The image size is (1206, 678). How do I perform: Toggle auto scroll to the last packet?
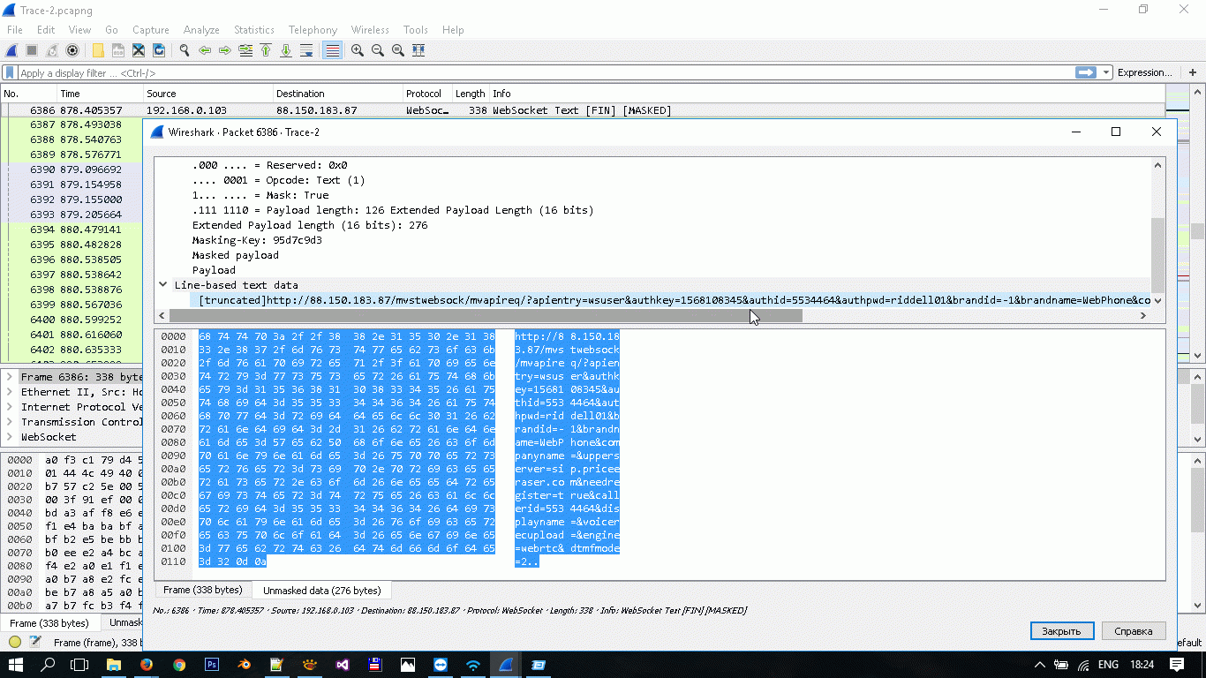306,50
